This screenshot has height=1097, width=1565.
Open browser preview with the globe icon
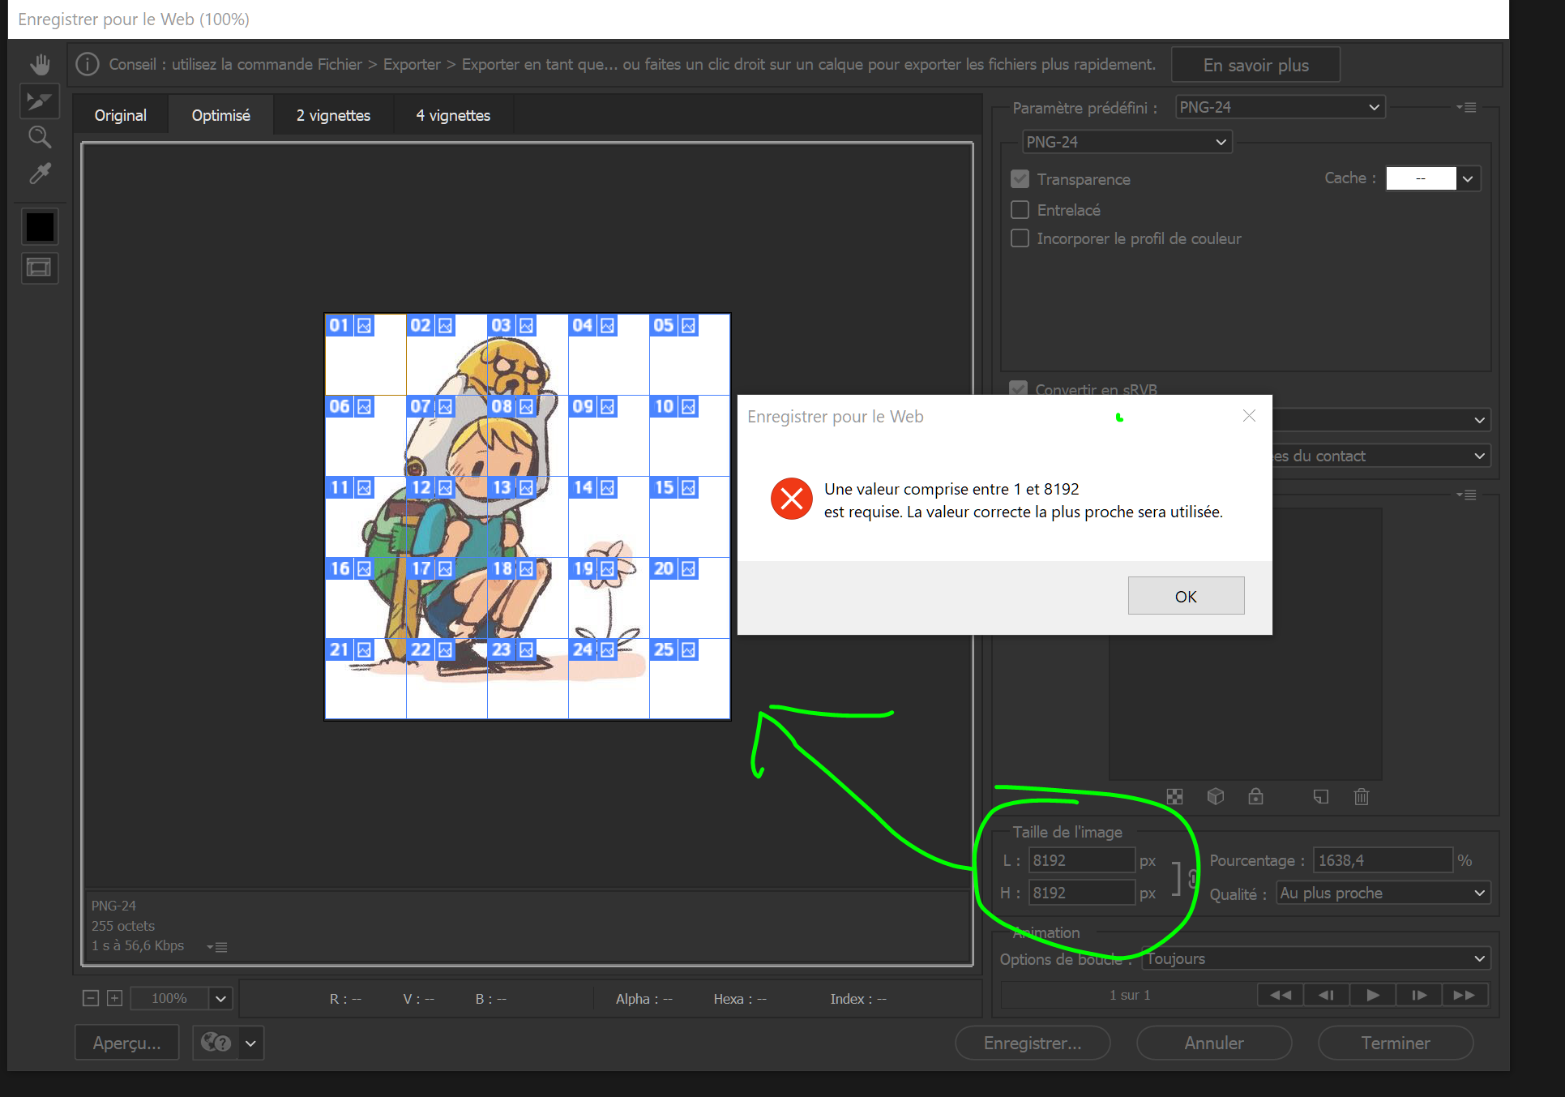point(215,1043)
